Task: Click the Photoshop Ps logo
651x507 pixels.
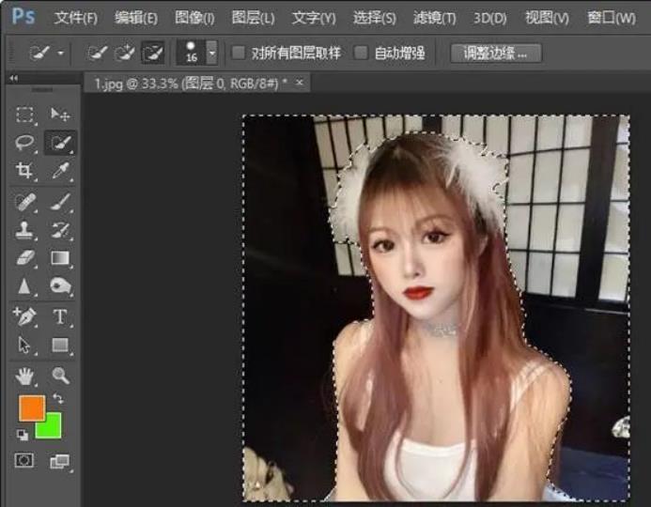Action: pos(23,17)
